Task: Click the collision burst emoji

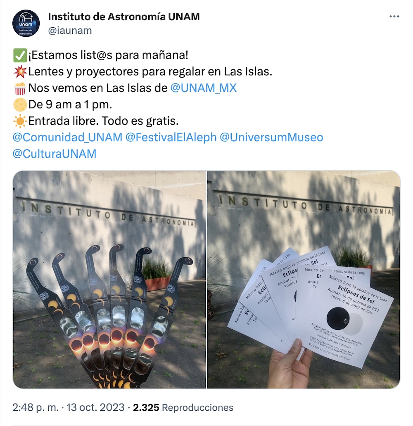Action: 20,72
